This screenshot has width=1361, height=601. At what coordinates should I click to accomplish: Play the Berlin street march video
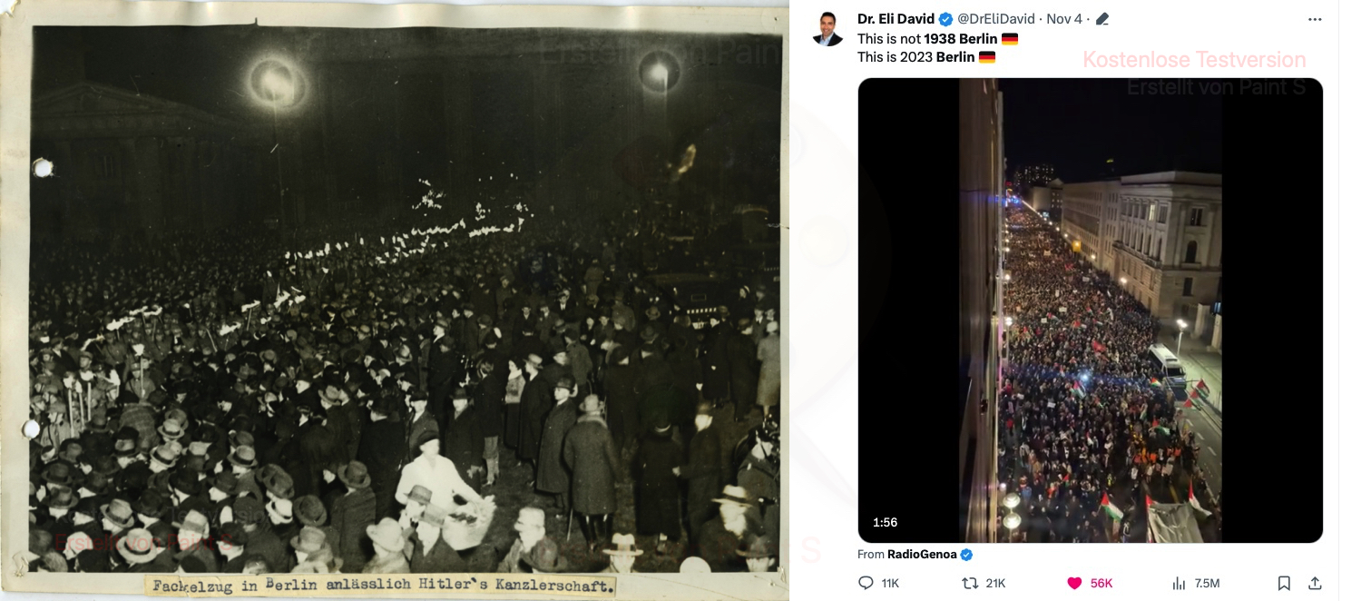click(1090, 310)
